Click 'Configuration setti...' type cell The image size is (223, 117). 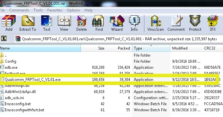click(151, 98)
